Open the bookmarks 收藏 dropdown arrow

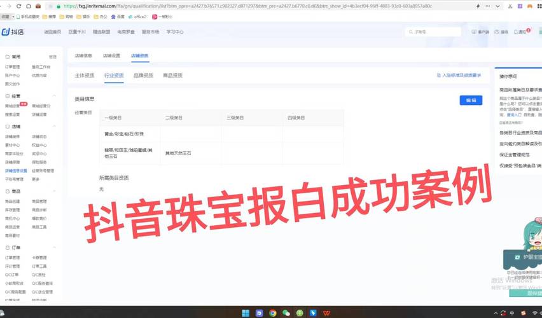click(13, 17)
